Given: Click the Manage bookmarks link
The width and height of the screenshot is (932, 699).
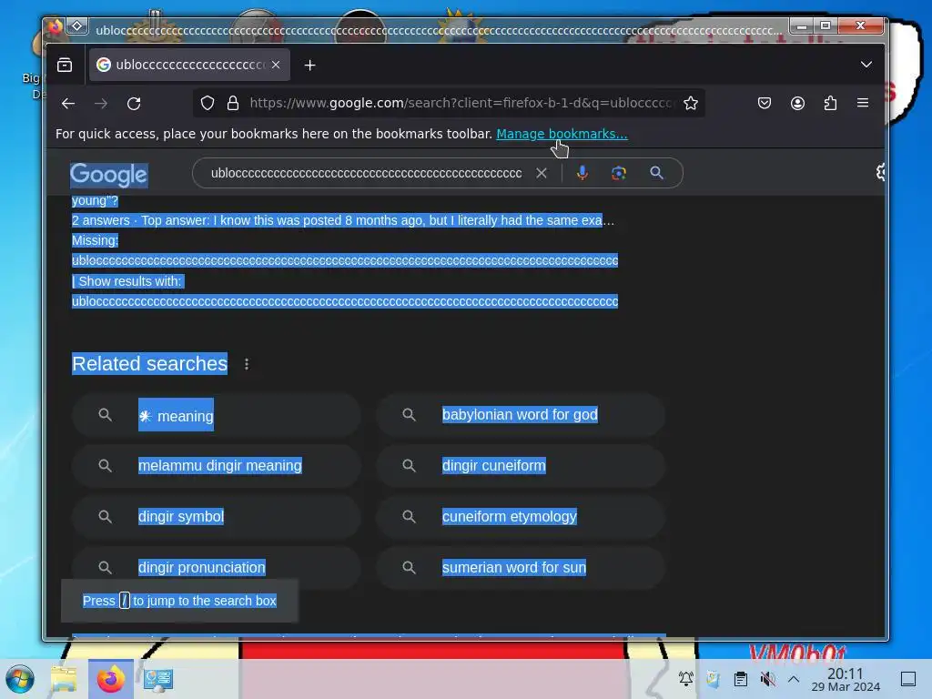Looking at the screenshot, I should [x=562, y=134].
